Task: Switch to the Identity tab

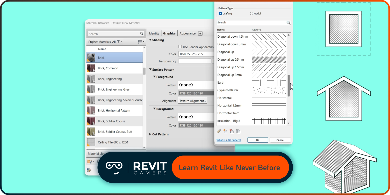Action: [x=154, y=33]
